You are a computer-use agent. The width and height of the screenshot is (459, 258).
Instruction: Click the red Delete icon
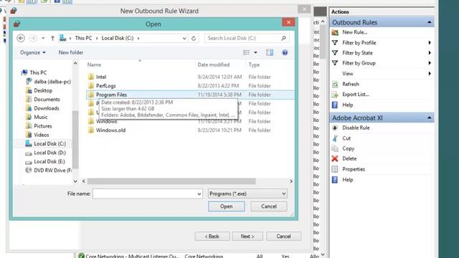pos(335,158)
